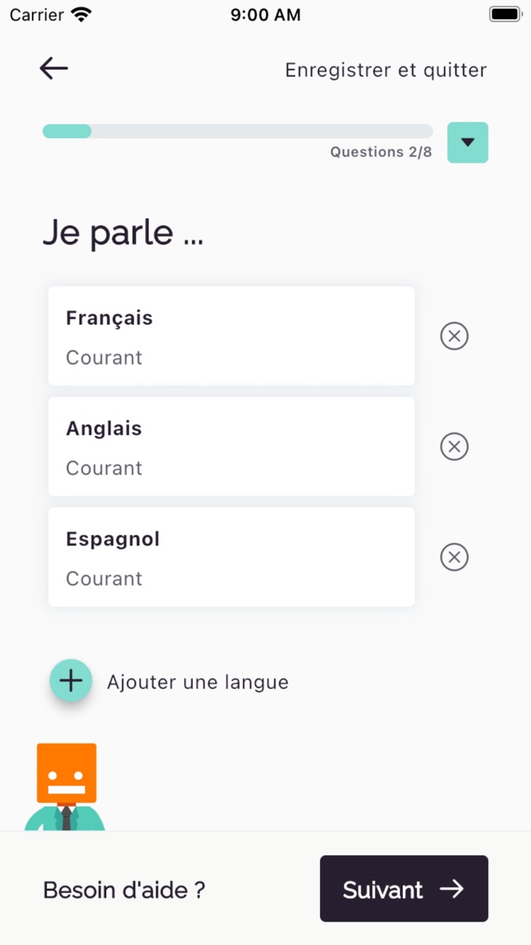531x945 pixels.
Task: Click the questions progress bar
Action: pyautogui.click(x=237, y=131)
